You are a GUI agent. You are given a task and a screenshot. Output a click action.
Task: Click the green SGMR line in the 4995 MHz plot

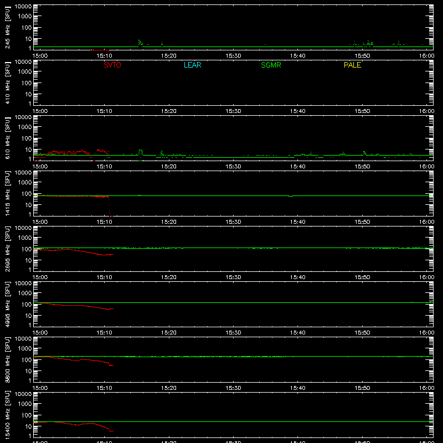click(x=233, y=302)
